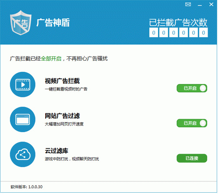Toggle the 视频广告拦截 switch off
Image resolution: width=218 pixels, height=194 pixels.
point(192,88)
